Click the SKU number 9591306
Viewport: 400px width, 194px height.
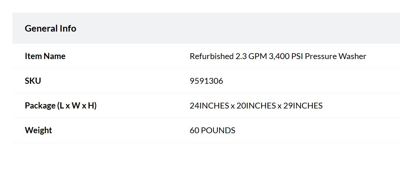(207, 81)
